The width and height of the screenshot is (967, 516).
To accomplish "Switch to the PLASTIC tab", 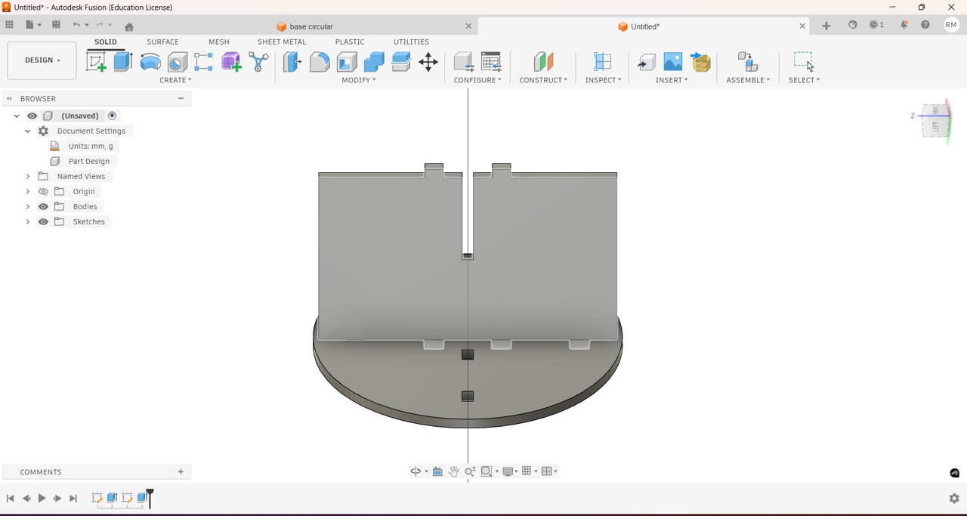I will [x=350, y=42].
